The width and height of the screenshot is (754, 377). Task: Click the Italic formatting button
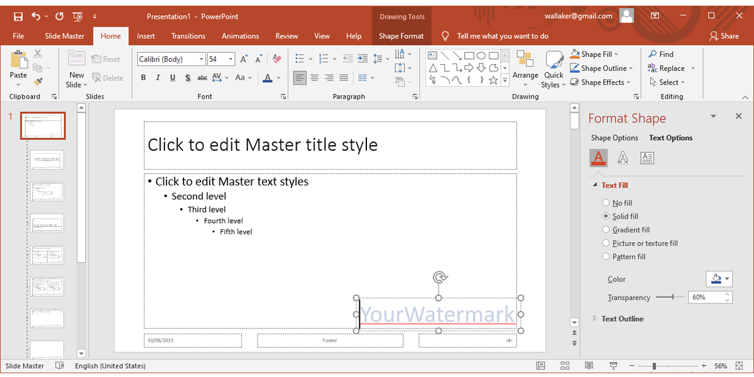coord(158,78)
